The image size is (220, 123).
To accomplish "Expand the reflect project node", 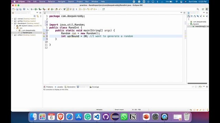I will 12,35.
